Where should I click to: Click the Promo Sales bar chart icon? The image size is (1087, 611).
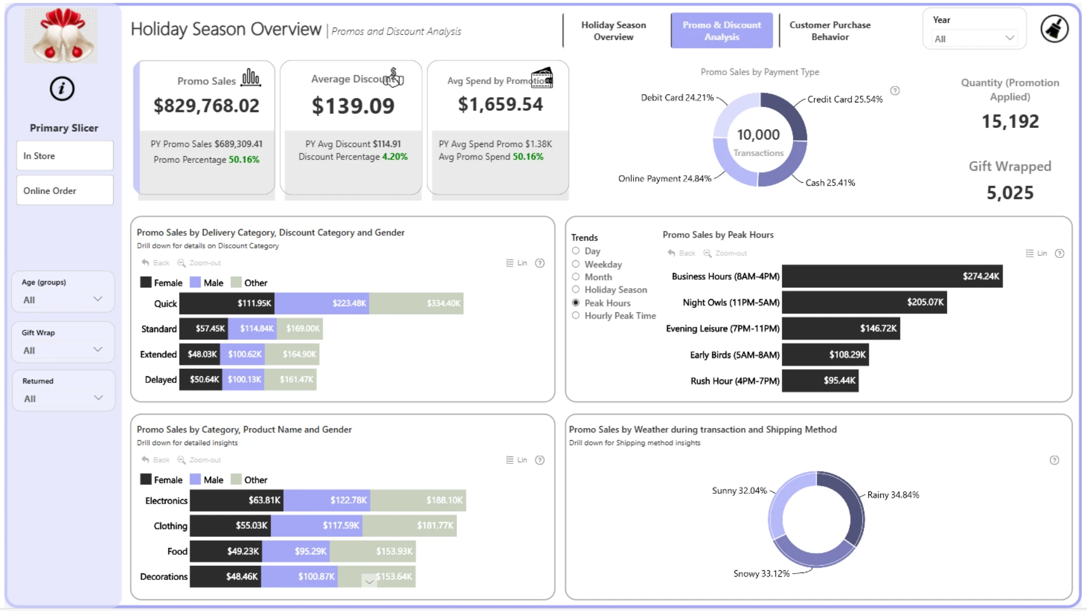251,78
